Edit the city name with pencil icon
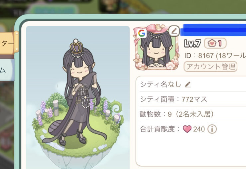 188,84
